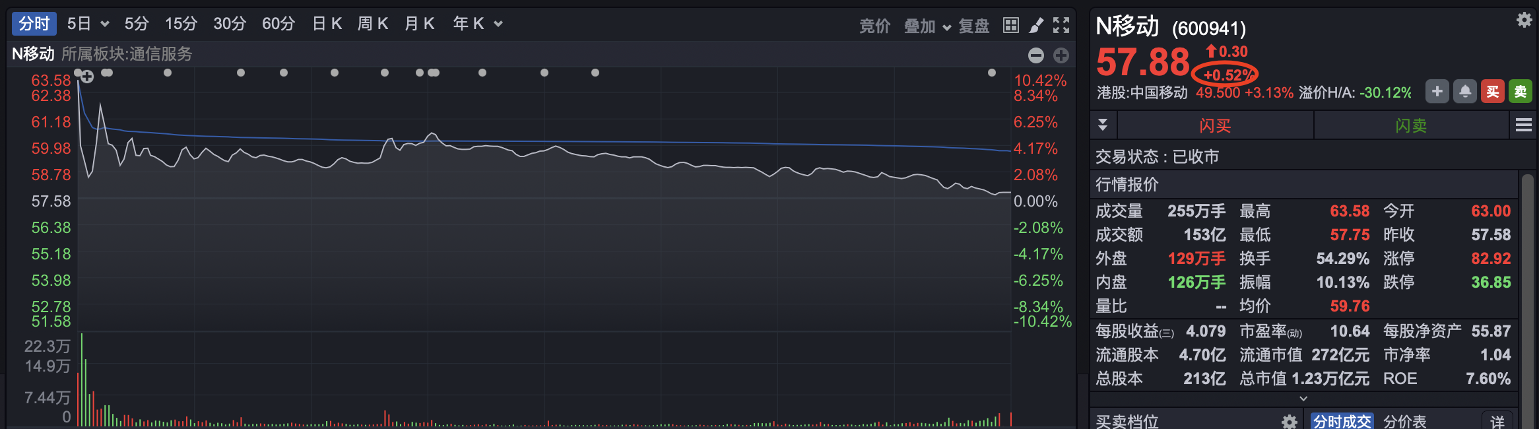Select 15分 interval tab
The image size is (1539, 429).
181,24
